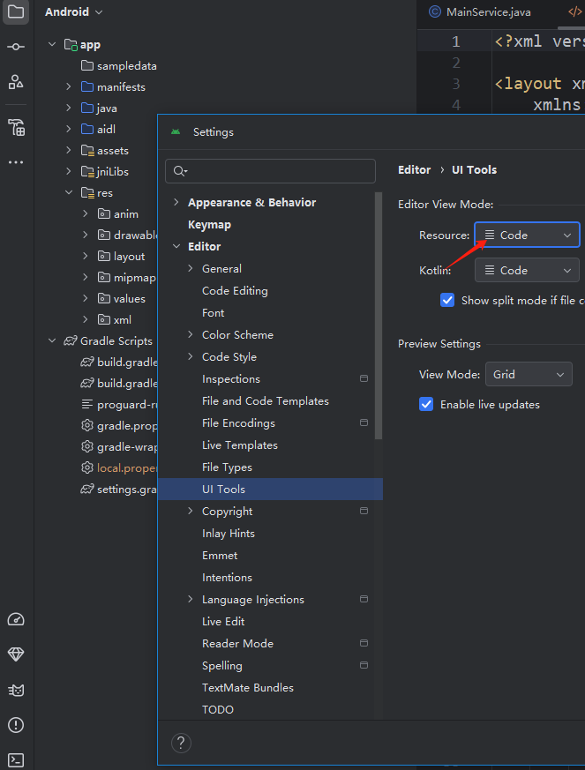Open the Commit tool window icon
Image resolution: width=585 pixels, height=770 pixels.
pos(16,47)
